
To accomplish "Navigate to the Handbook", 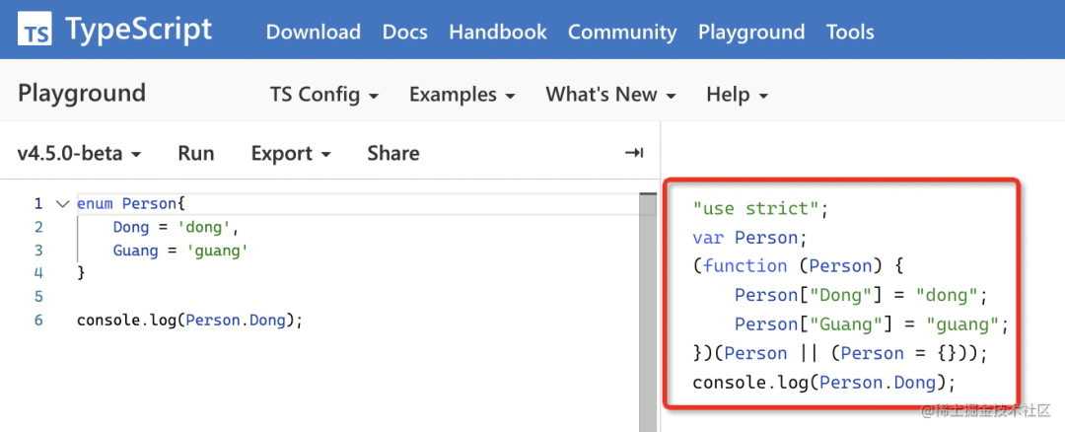I will pos(497,33).
